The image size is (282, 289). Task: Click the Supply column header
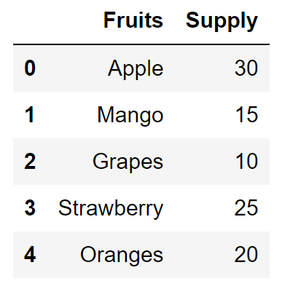pos(222,22)
